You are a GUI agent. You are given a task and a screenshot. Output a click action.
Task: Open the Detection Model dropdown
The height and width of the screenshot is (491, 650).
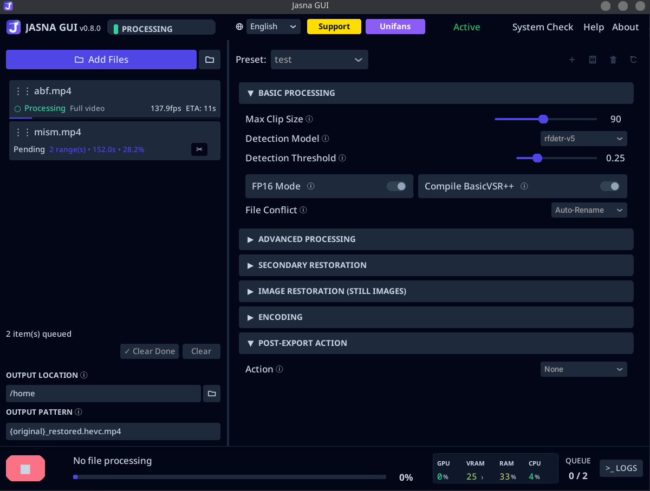[x=584, y=139]
